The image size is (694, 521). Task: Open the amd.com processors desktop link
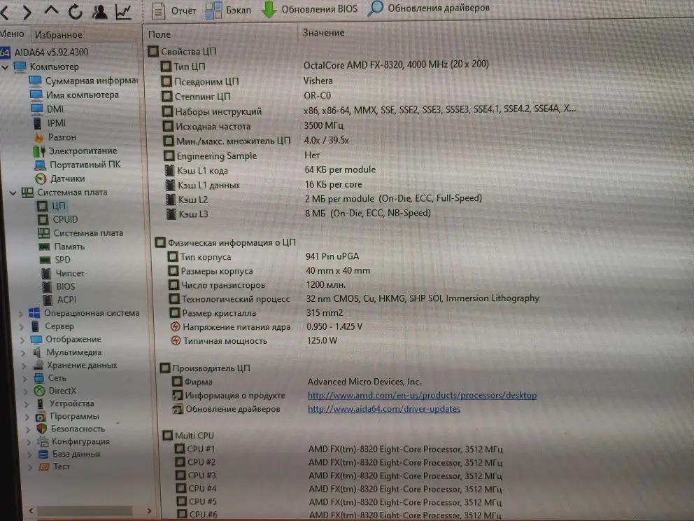point(423,395)
